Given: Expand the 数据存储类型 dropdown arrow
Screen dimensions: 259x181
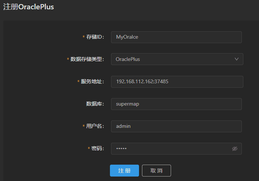Looking at the screenshot, I should [x=236, y=59].
